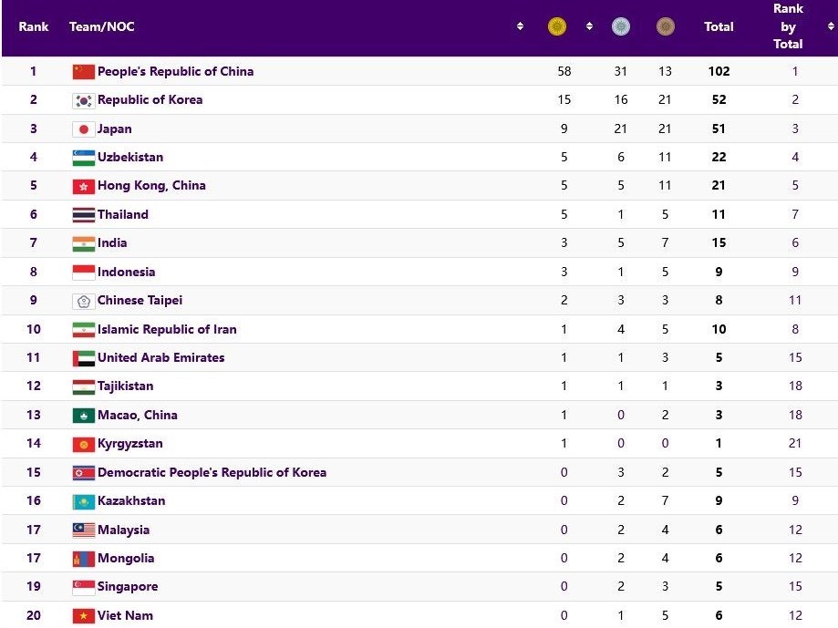The height and width of the screenshot is (628, 838).
Task: Select the Islamic Republic of Iran link
Action: (x=167, y=329)
